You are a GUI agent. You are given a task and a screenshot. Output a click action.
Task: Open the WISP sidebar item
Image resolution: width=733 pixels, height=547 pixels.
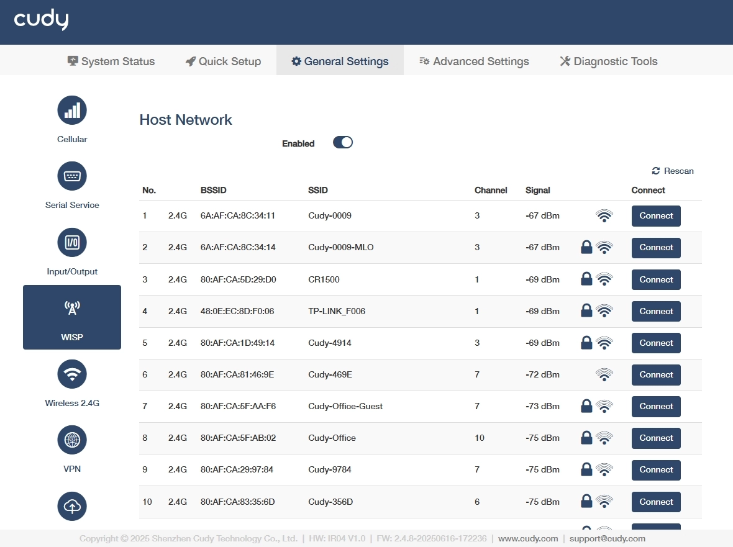click(x=72, y=317)
